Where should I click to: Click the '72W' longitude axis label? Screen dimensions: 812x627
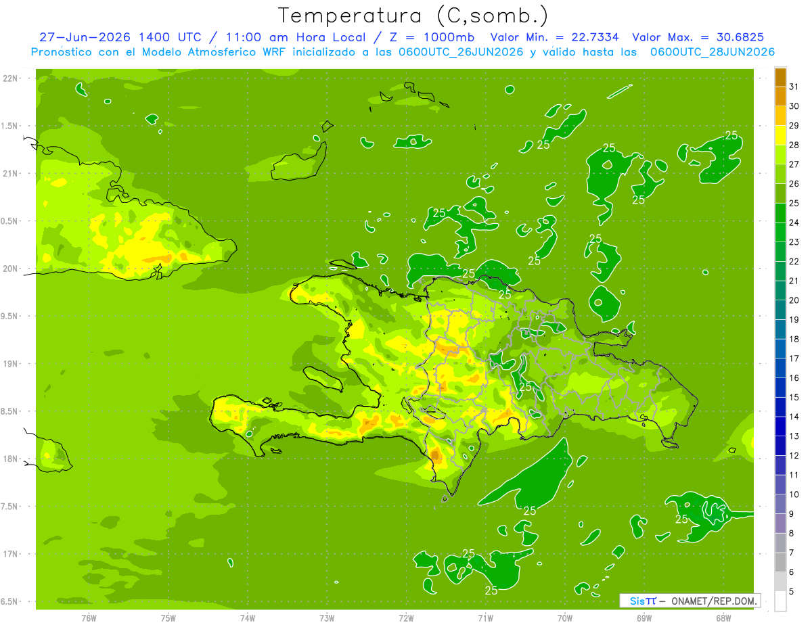pyautogui.click(x=406, y=618)
